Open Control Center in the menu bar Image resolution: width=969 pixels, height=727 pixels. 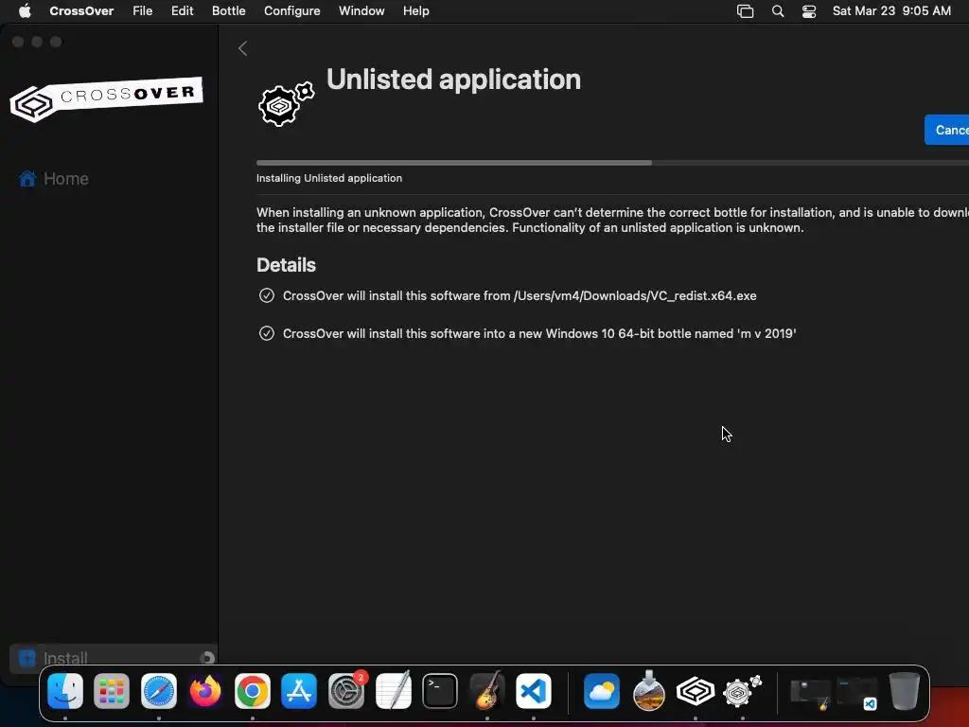point(809,11)
